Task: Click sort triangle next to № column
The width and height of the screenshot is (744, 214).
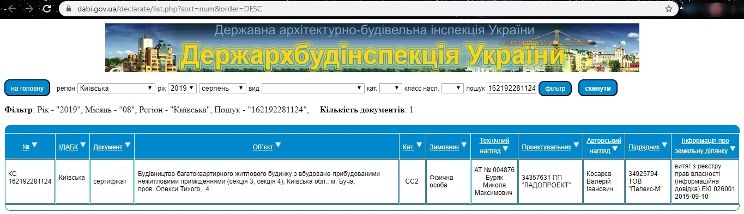Action: click(x=34, y=145)
